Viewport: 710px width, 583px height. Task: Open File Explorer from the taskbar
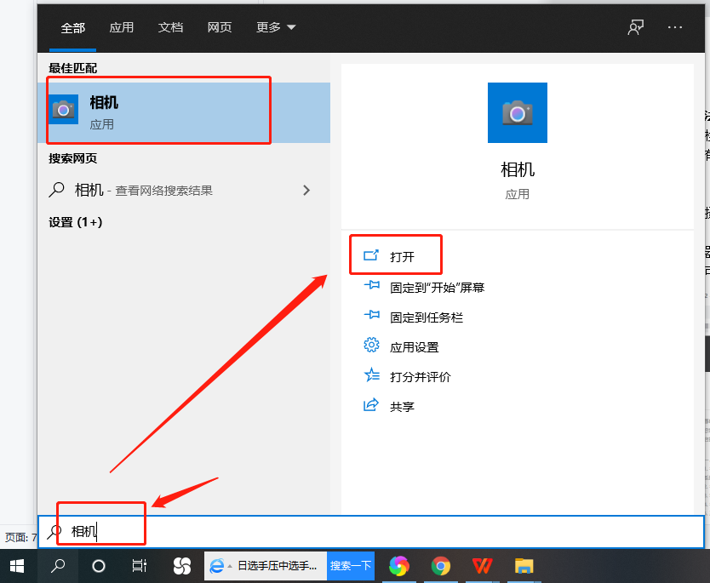[524, 565]
